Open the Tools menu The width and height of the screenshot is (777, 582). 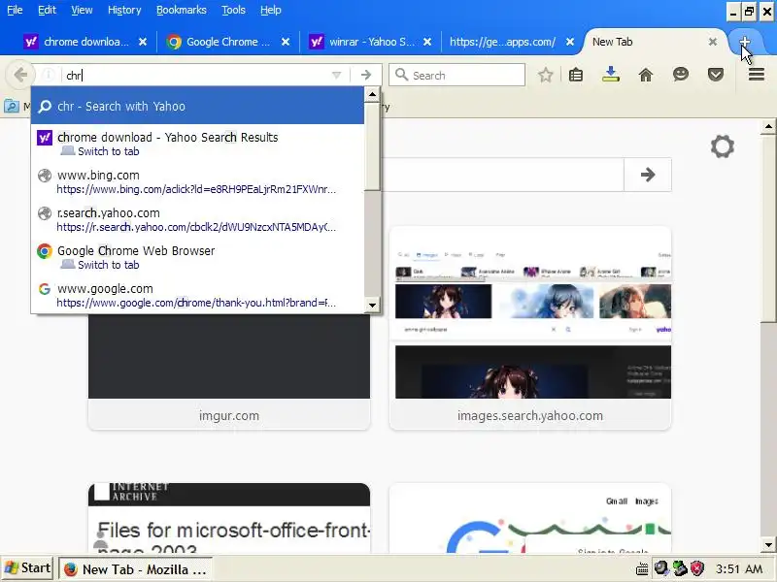pos(233,10)
